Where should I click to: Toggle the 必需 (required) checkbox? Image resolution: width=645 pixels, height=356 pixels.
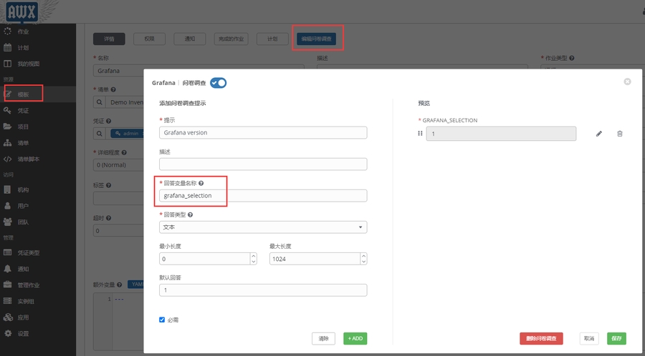point(162,320)
